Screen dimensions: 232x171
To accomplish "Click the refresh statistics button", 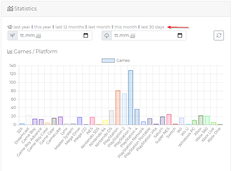I will click(219, 35).
